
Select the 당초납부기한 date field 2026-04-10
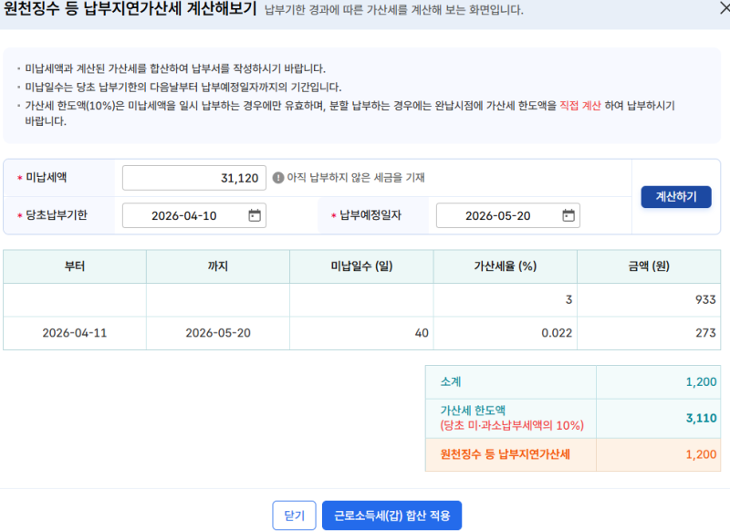coord(194,215)
